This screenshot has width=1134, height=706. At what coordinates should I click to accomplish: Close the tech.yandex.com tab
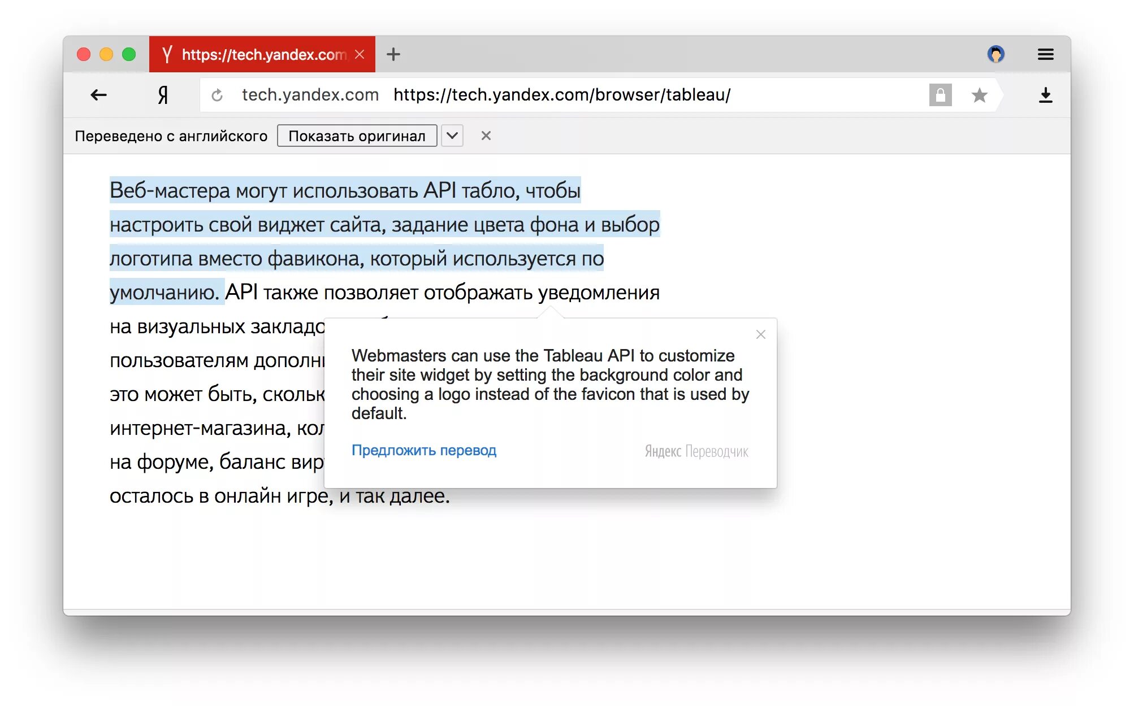tap(360, 54)
